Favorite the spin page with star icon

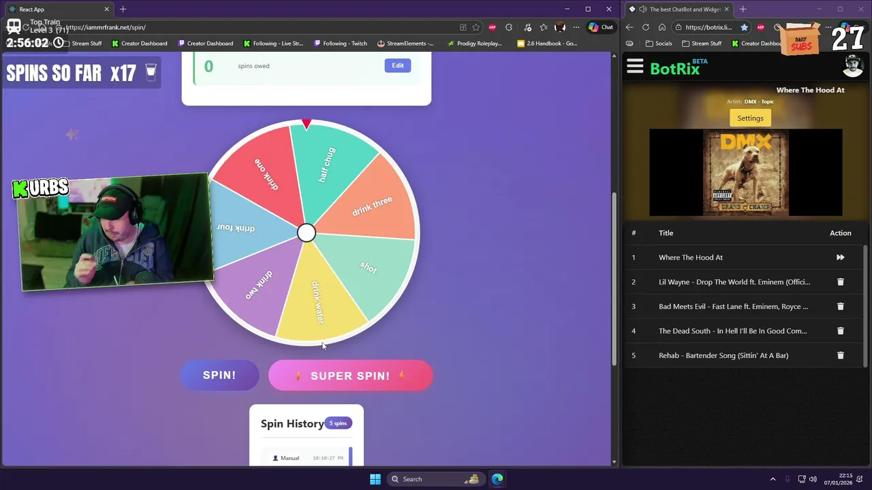pyautogui.click(x=476, y=27)
